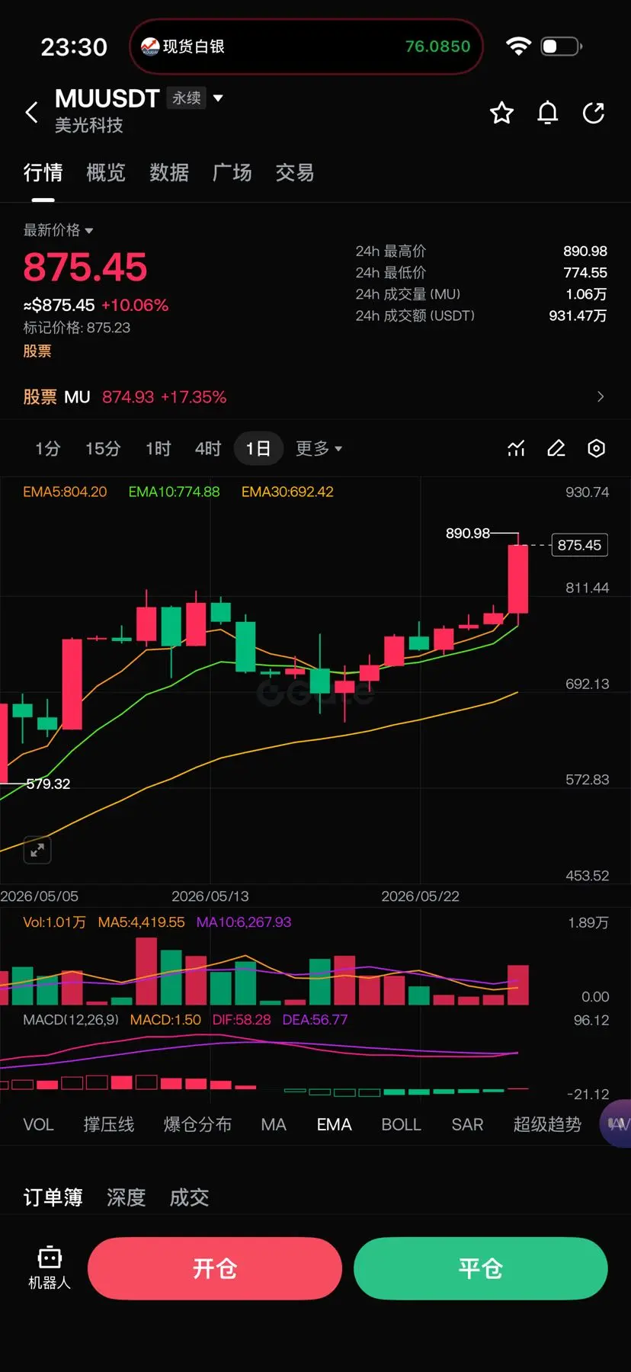The image size is (631, 1372).
Task: Tap EMA5:804.20 legend
Action: point(65,492)
